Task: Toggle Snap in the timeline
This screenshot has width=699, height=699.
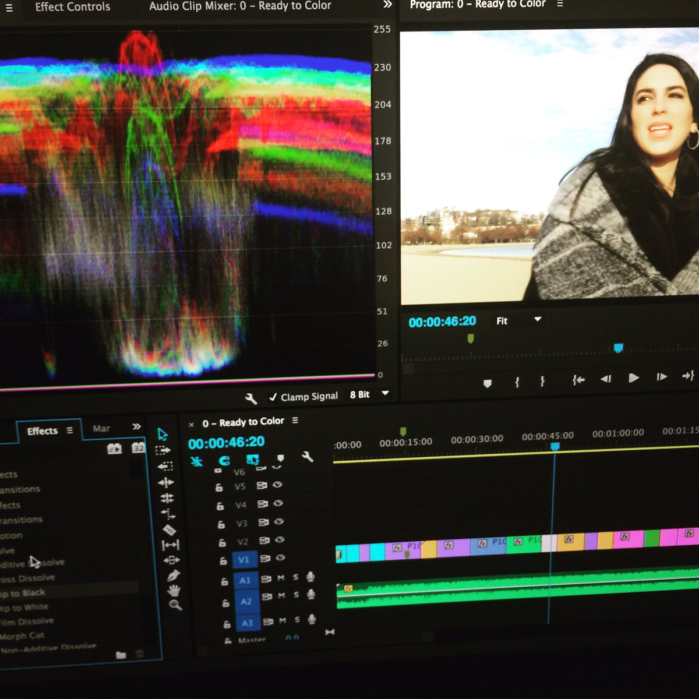Action: (224, 461)
